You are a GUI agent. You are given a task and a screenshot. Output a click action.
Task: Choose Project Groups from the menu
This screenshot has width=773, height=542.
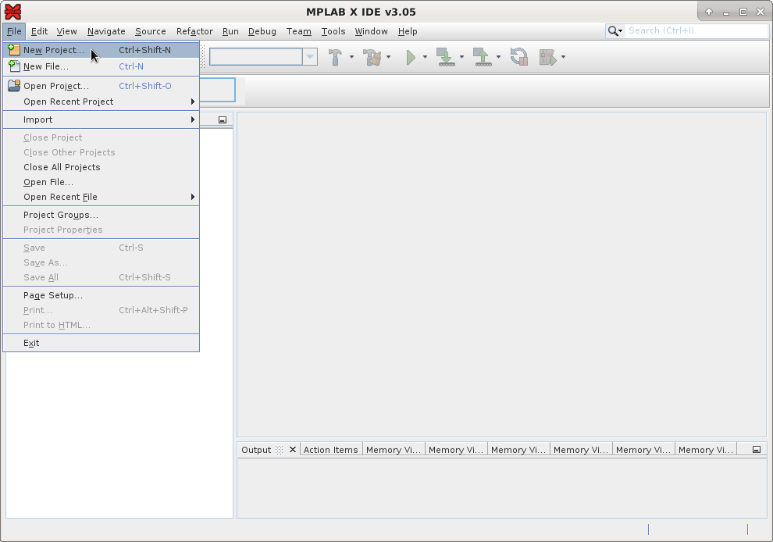coord(61,215)
